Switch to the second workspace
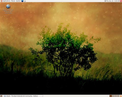 tap(113, 96)
